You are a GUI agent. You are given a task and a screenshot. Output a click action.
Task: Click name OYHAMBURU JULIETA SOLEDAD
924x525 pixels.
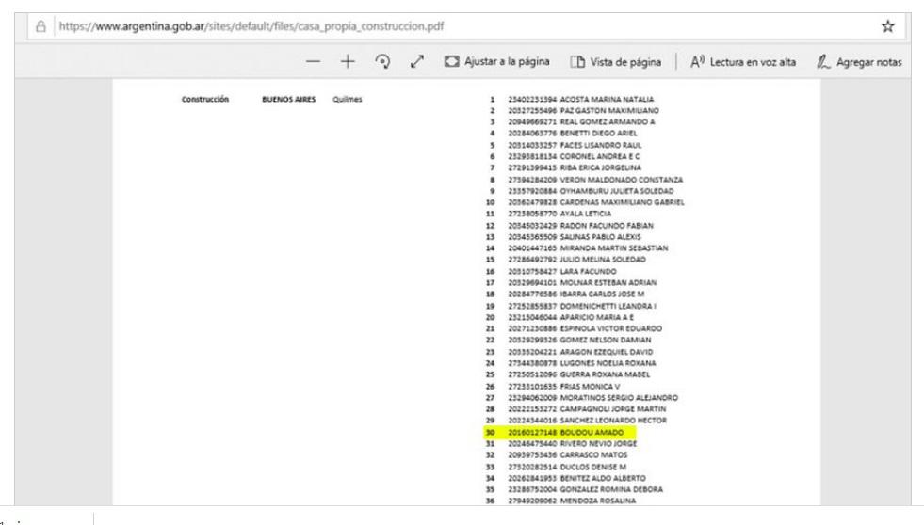pos(616,191)
